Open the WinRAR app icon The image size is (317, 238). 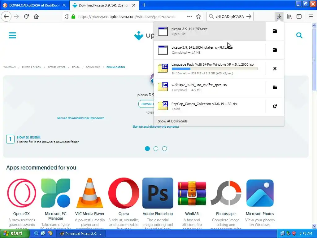(192, 193)
